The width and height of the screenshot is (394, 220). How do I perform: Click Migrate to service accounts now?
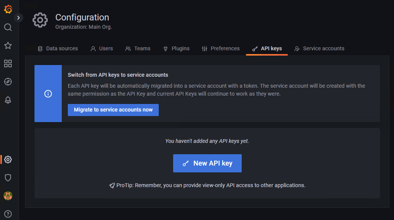(113, 110)
